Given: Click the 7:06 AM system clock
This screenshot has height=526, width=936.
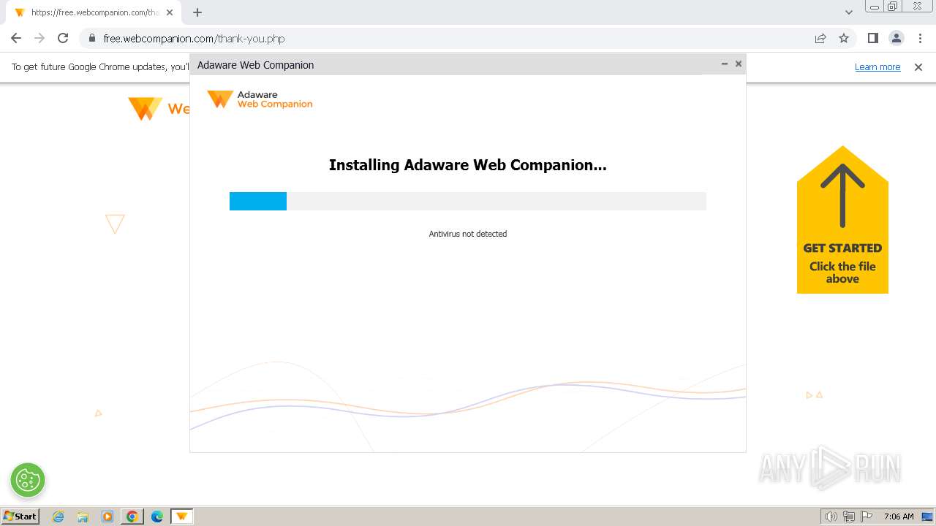Looking at the screenshot, I should pos(899,517).
